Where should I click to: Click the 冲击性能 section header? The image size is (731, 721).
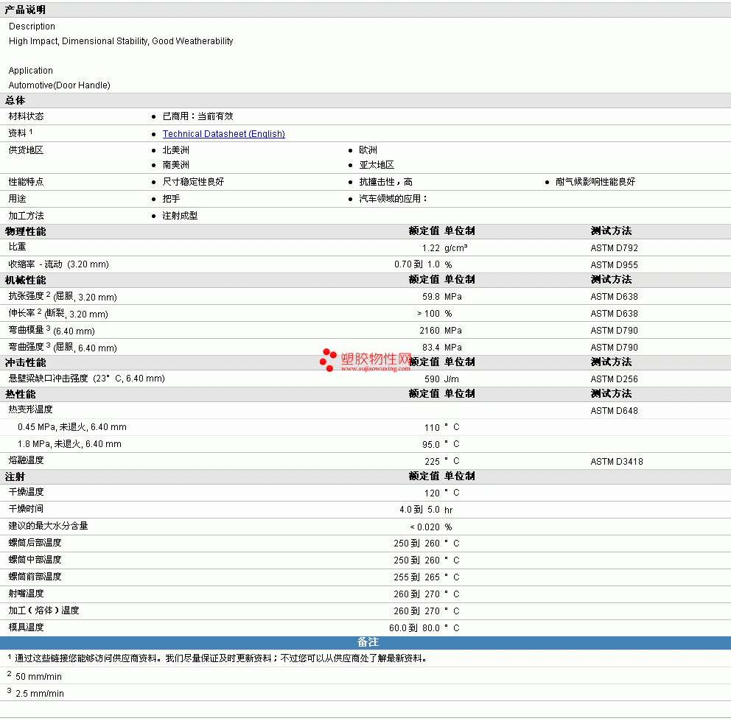pyautogui.click(x=25, y=362)
